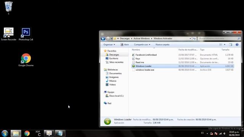Image resolution: width=244 pixels, height=137 pixels.
Task: Change view with the view icon button
Action: tap(221, 45)
